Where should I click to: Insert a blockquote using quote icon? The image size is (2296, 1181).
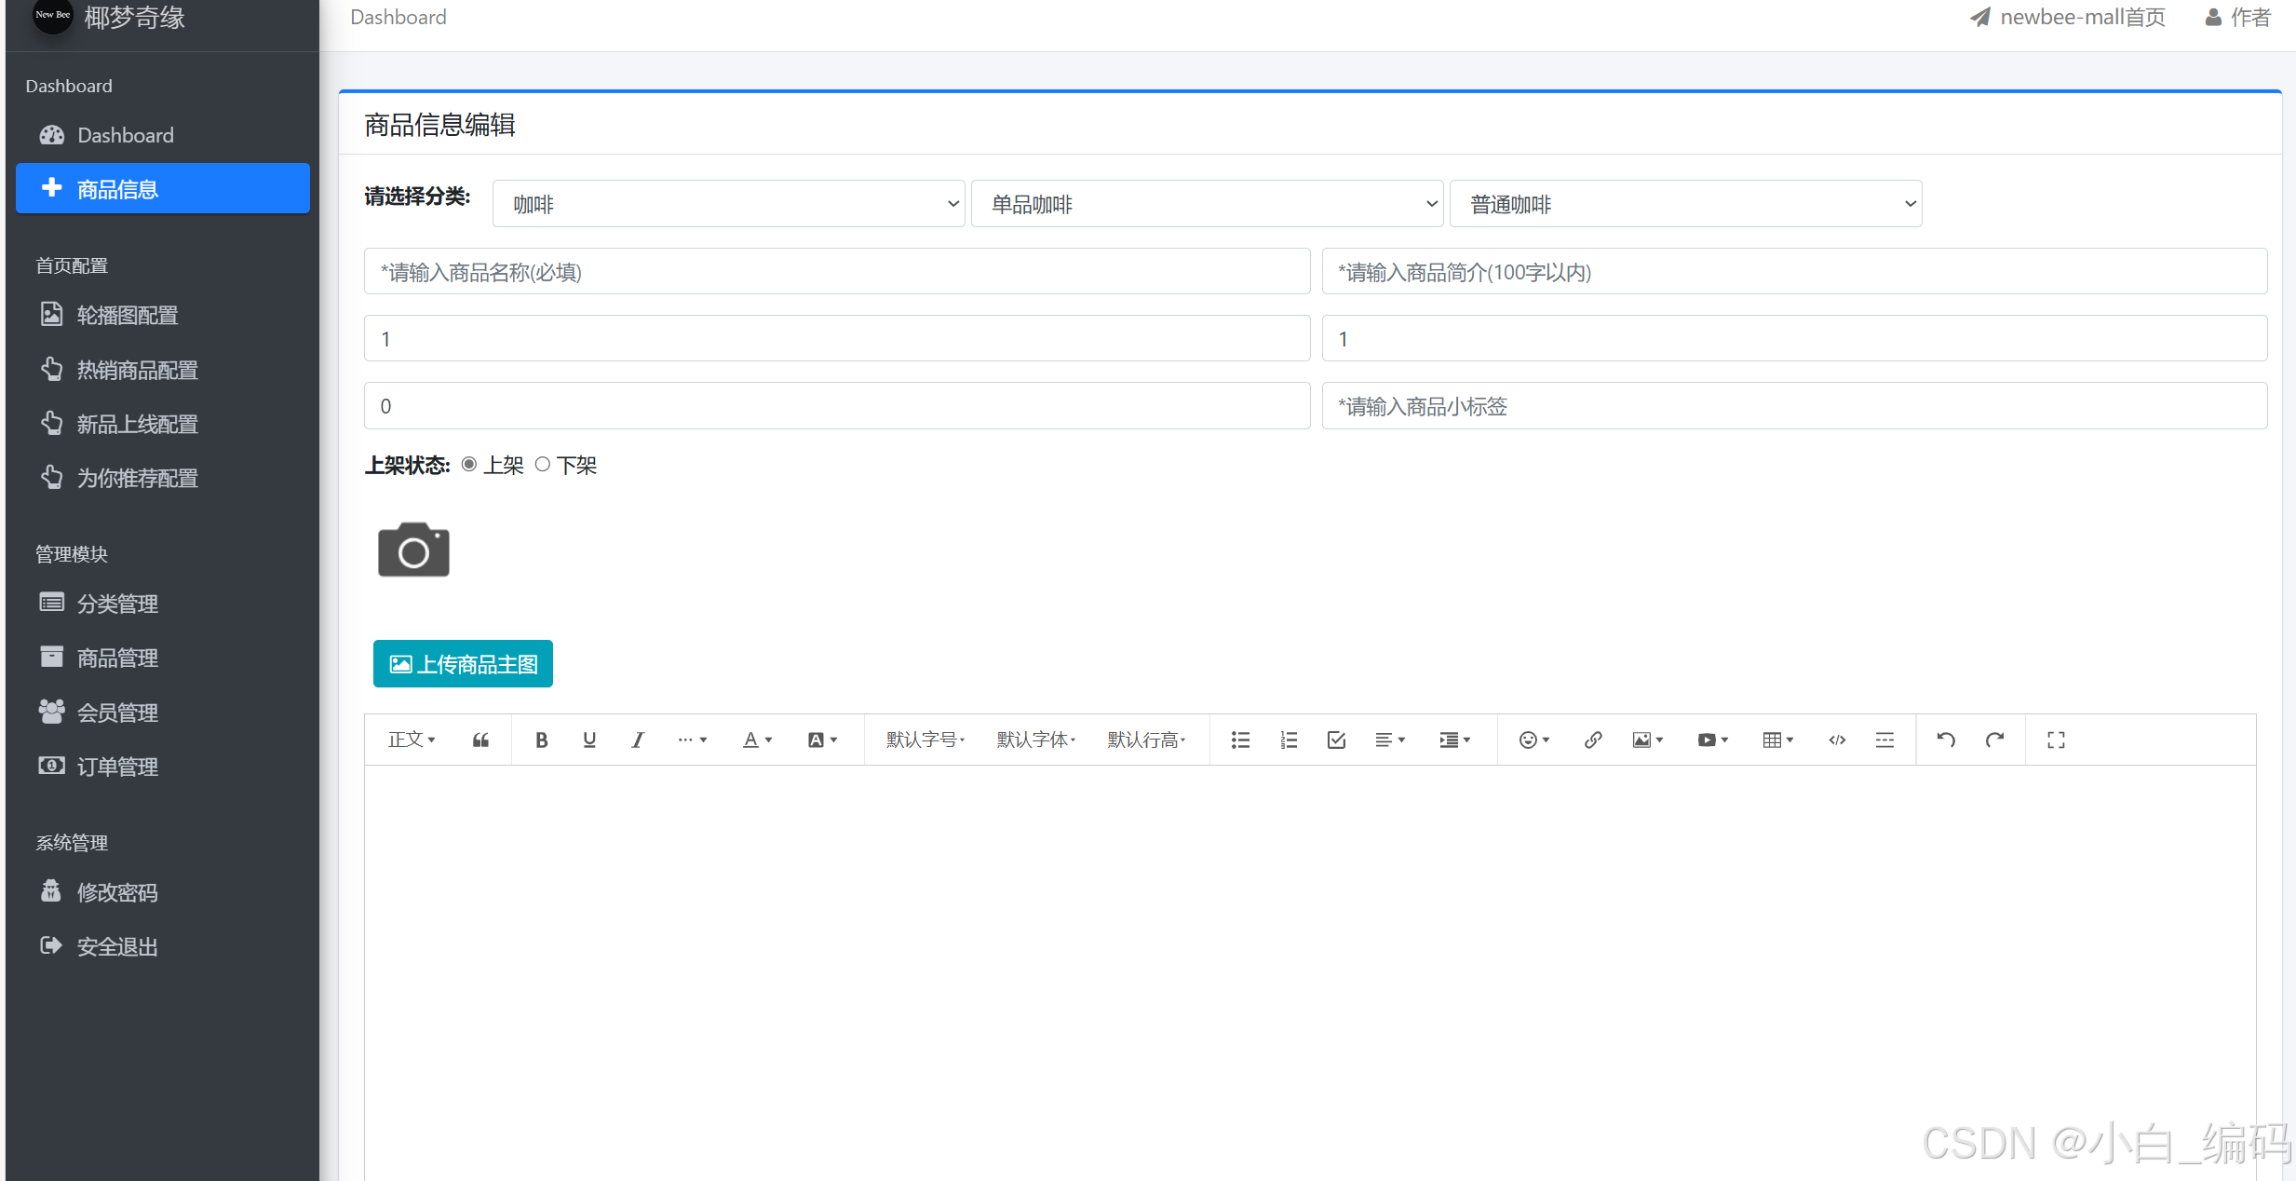pyautogui.click(x=480, y=740)
